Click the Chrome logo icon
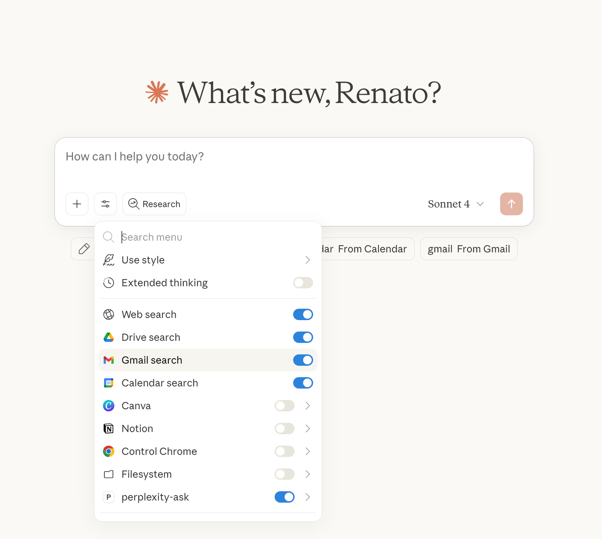602x539 pixels. tap(109, 451)
